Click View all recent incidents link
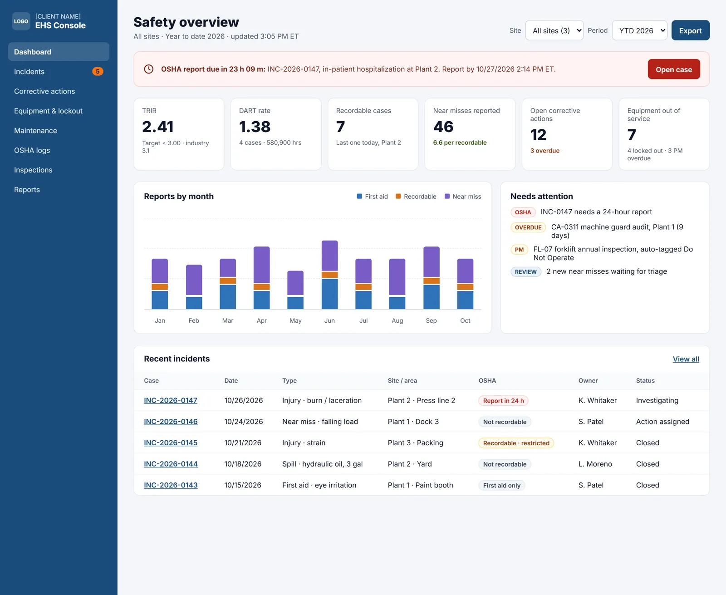This screenshot has height=595, width=726. (x=686, y=359)
